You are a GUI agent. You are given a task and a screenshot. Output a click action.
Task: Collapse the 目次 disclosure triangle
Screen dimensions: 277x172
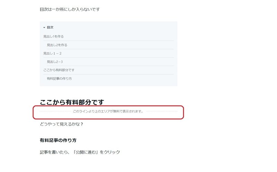coord(44,27)
